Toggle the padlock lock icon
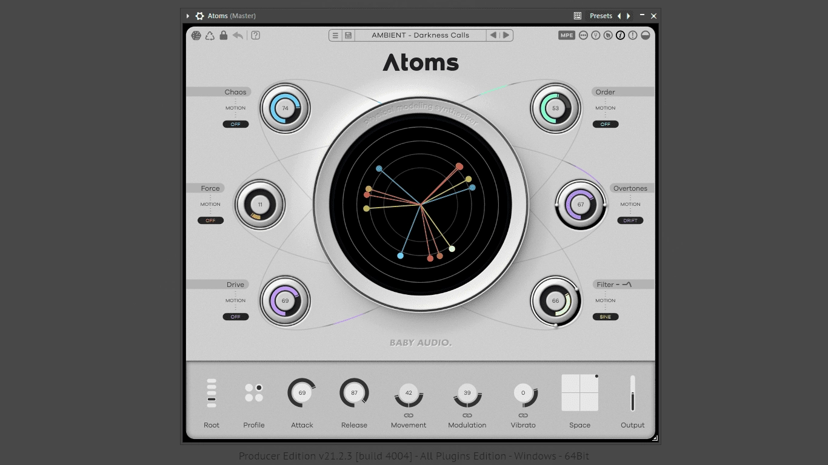This screenshot has height=465, width=828. pyautogui.click(x=224, y=35)
